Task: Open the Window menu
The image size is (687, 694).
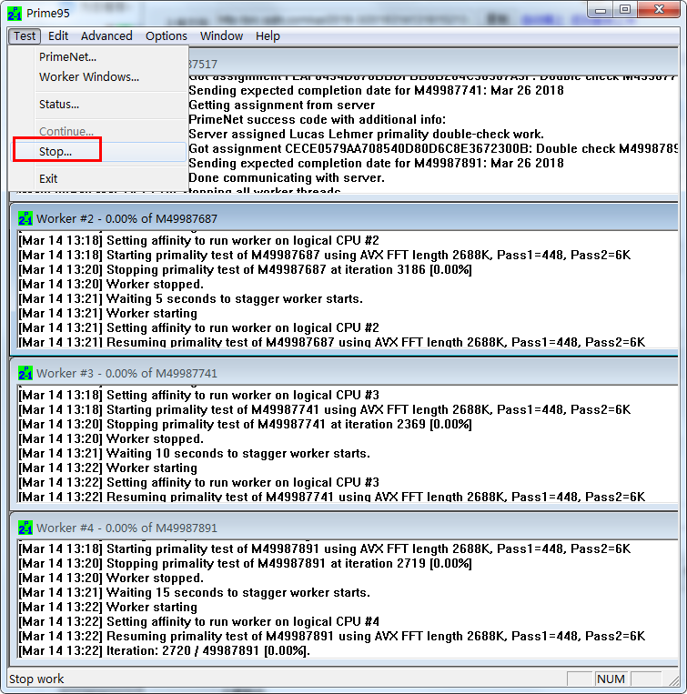Action: (221, 35)
